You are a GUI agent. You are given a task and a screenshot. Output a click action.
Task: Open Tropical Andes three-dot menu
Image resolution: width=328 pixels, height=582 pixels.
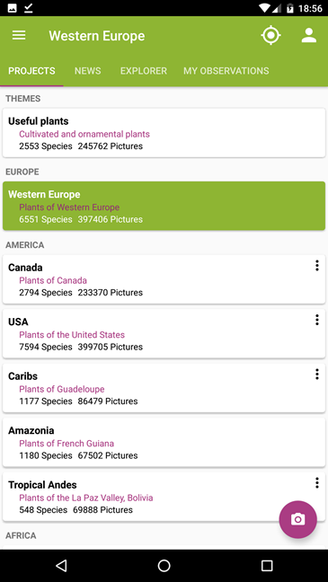click(317, 482)
